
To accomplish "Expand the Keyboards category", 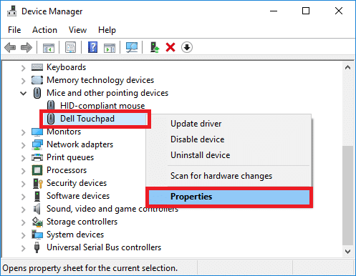I will click(x=23, y=68).
